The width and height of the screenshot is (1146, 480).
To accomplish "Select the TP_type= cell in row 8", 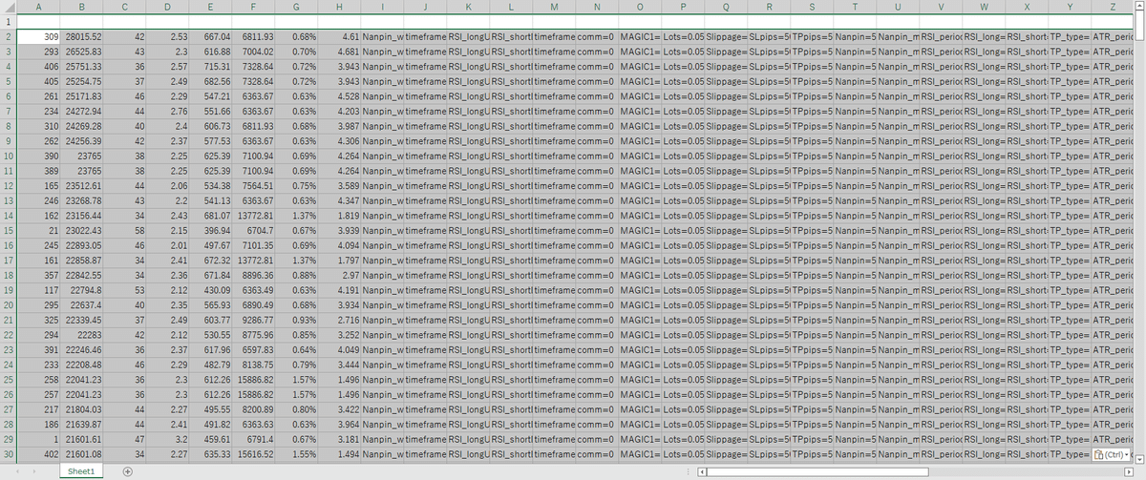I will [1069, 126].
